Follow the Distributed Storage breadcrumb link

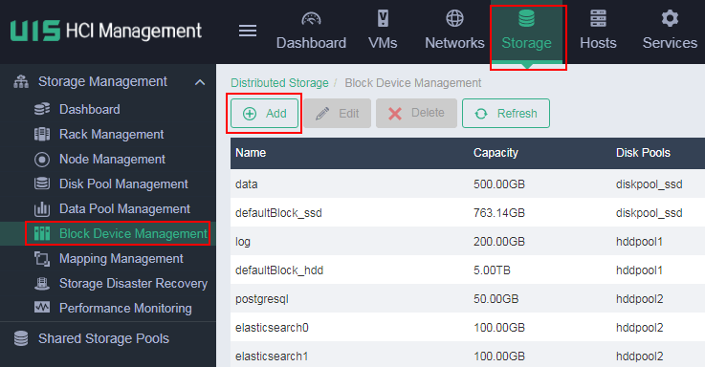pyautogui.click(x=279, y=83)
